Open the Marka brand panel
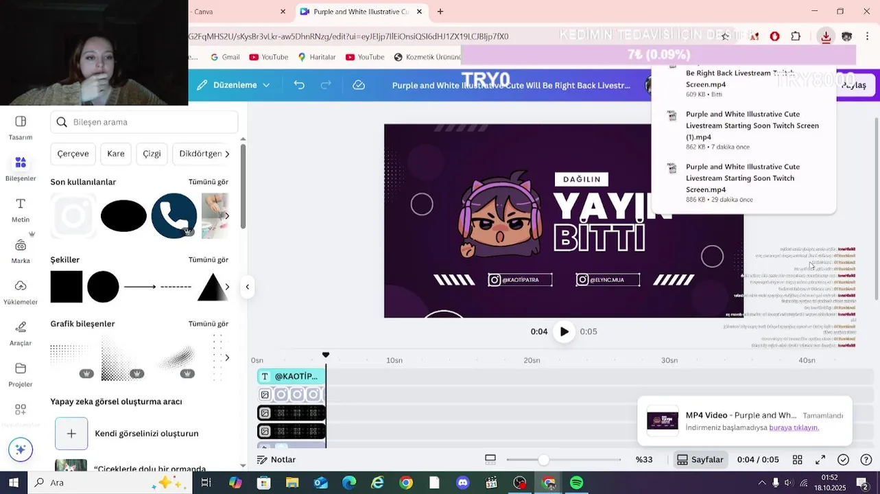This screenshot has height=494, width=880. (x=21, y=251)
